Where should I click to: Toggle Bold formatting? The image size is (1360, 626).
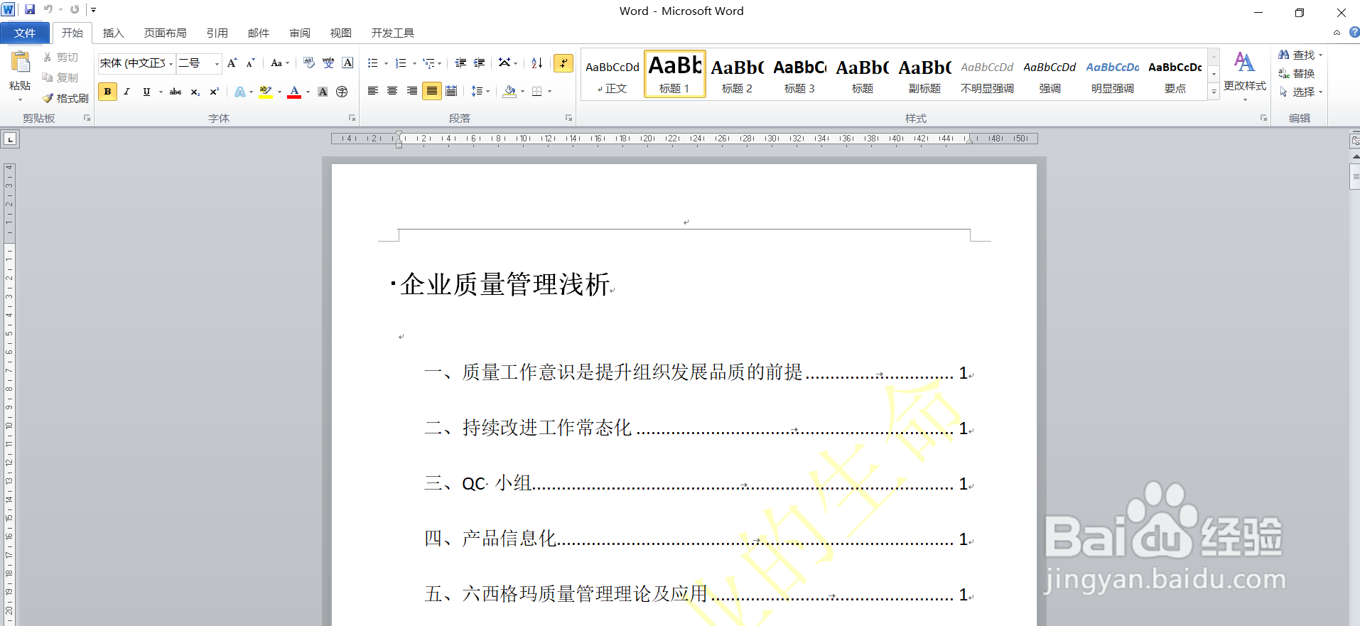click(107, 92)
